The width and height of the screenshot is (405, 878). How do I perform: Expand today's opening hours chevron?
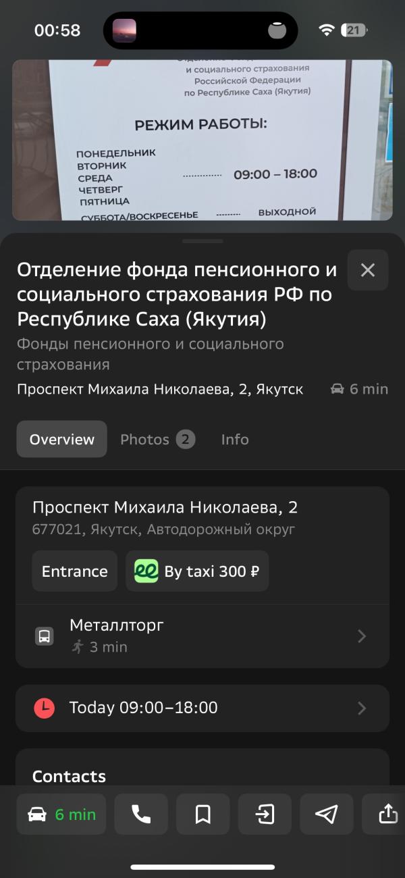tap(362, 708)
